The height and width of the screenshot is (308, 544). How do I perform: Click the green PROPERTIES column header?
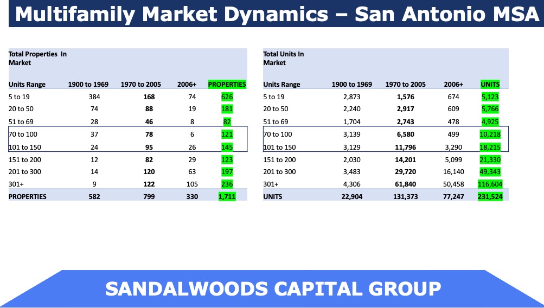[227, 84]
